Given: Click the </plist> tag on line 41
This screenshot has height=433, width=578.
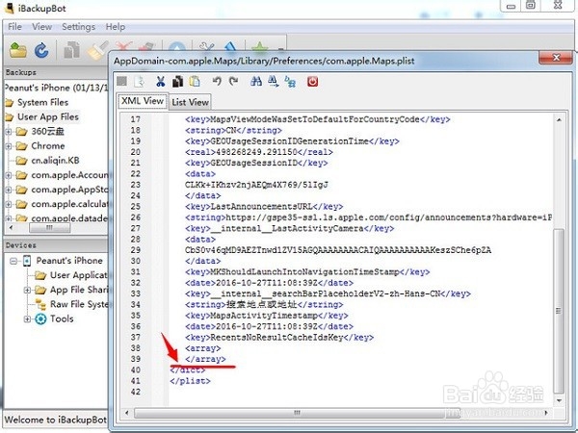Looking at the screenshot, I should (x=190, y=381).
